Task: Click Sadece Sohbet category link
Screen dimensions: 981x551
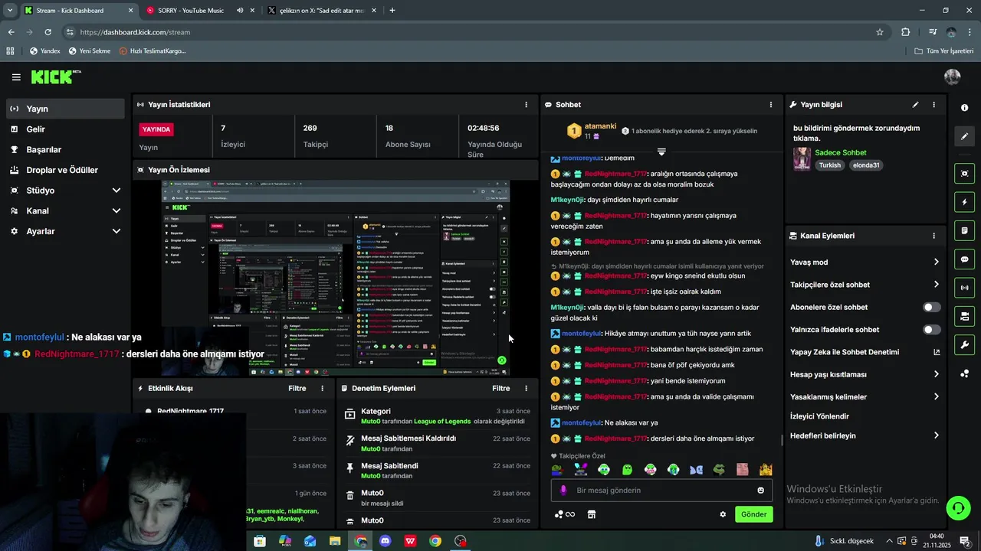Action: tap(840, 152)
